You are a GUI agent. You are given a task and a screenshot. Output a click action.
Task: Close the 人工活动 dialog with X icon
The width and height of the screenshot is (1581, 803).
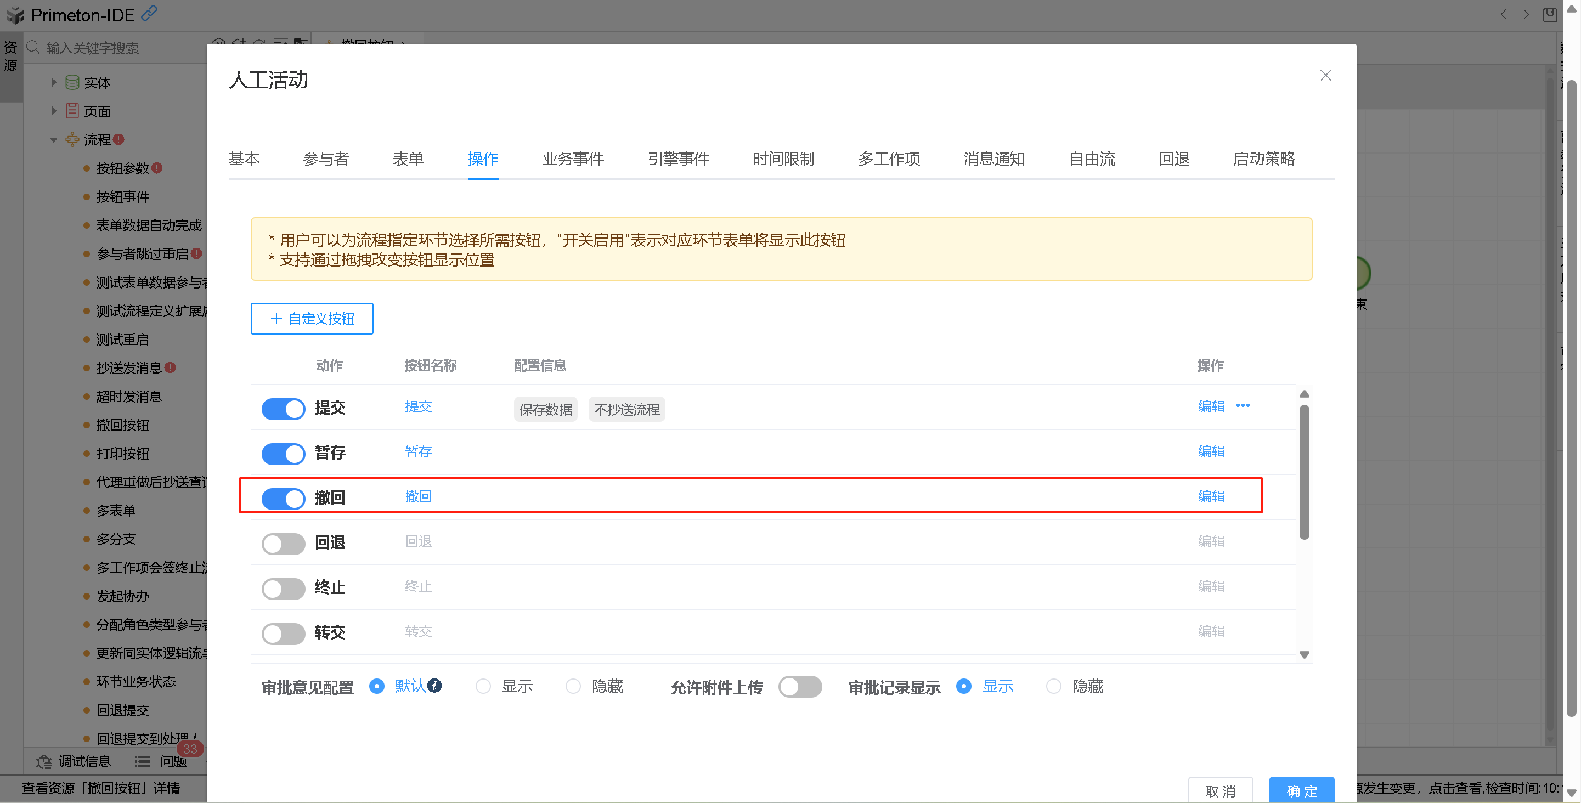[1325, 75]
